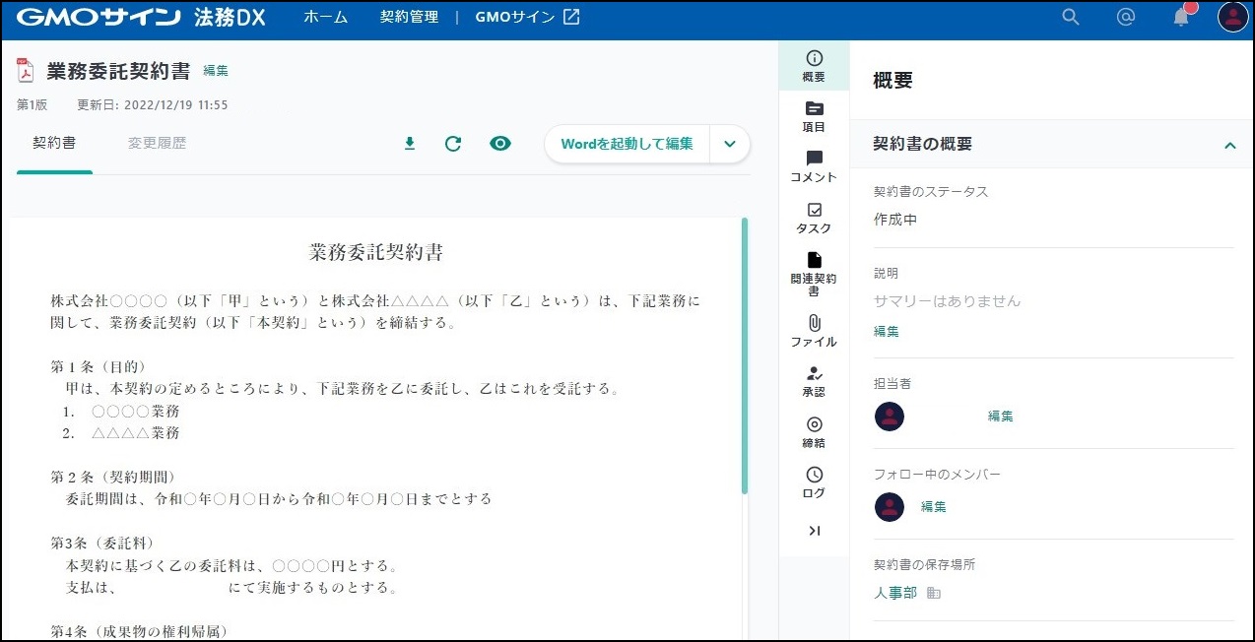1255x642 pixels.
Task: Go to ホーム in top navigation
Action: [325, 17]
